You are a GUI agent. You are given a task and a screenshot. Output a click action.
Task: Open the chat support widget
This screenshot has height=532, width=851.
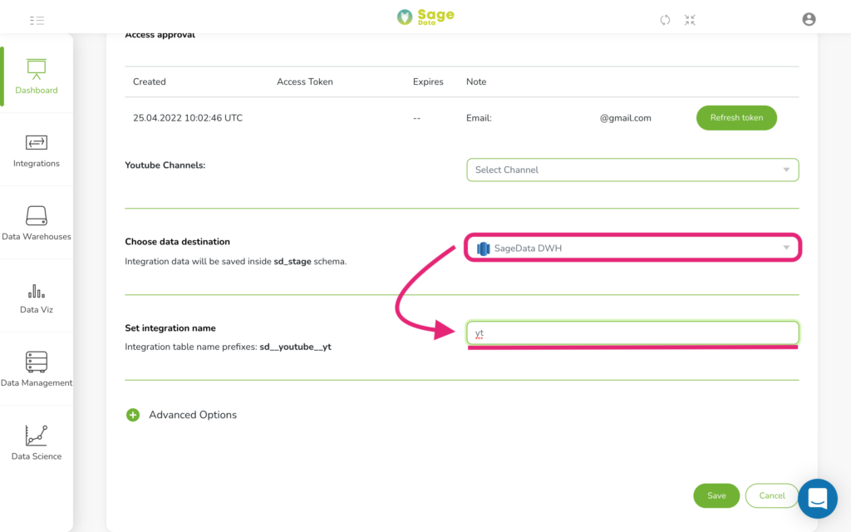pos(818,499)
